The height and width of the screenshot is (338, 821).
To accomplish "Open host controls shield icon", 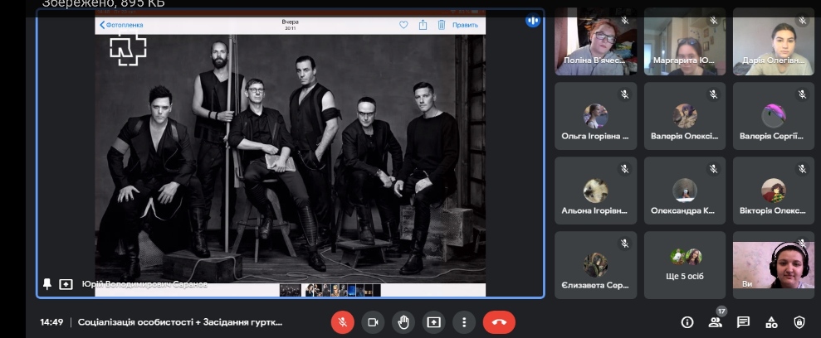I will 799,322.
